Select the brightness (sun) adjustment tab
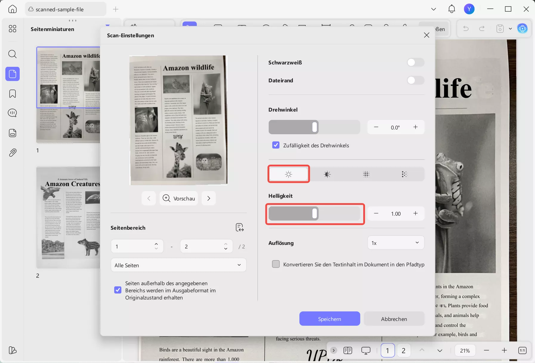 289,174
